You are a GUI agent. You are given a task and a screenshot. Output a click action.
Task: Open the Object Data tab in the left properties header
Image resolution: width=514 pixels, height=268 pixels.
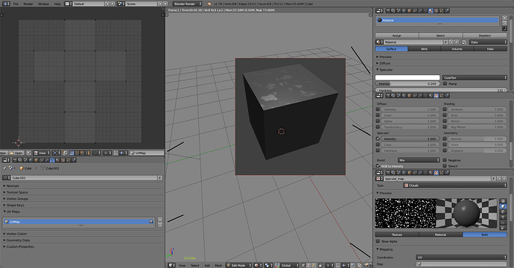pyautogui.click(x=52, y=160)
